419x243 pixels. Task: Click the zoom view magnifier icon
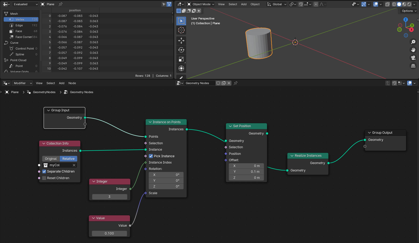click(413, 42)
